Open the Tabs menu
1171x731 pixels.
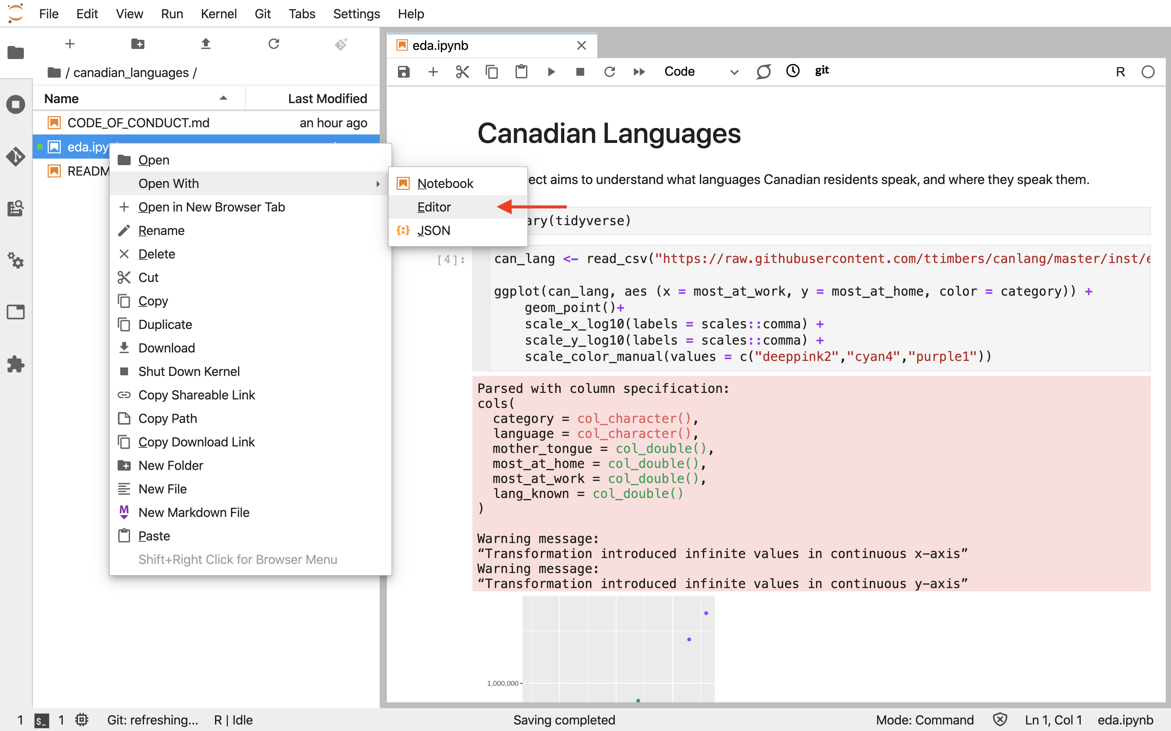tap(302, 13)
